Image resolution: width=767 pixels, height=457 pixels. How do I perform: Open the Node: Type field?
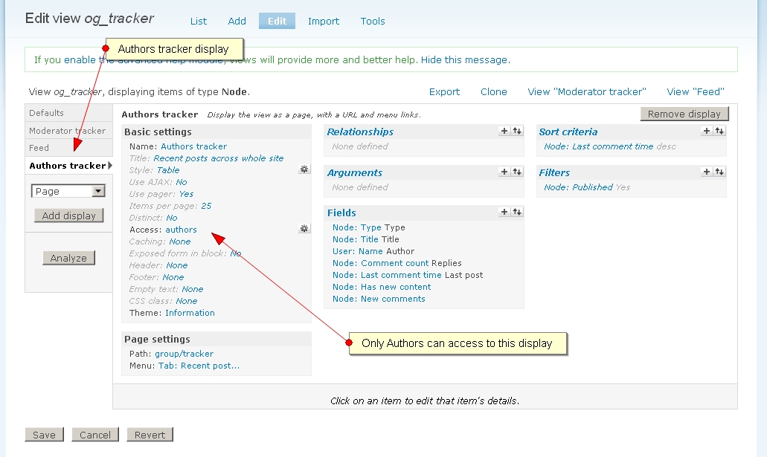(x=356, y=227)
